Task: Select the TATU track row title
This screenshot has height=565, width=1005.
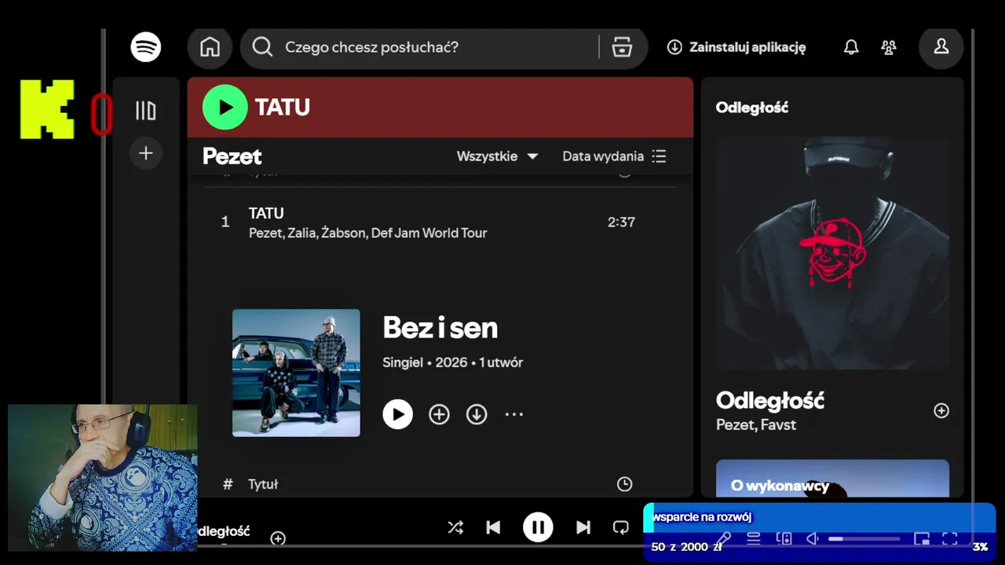Action: (266, 213)
